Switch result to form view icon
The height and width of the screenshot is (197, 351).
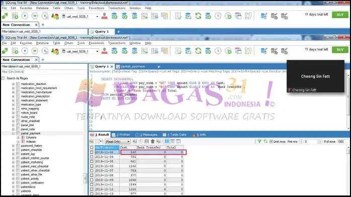click(172, 141)
